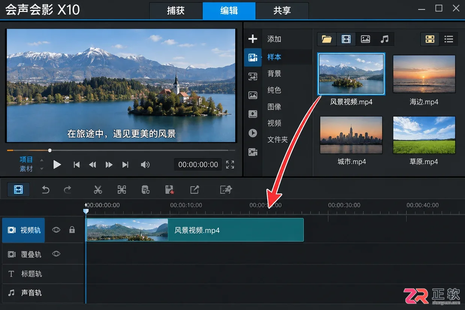The height and width of the screenshot is (310, 465).
Task: Click the filmstrip view button left of undo
Action: [x=18, y=189]
